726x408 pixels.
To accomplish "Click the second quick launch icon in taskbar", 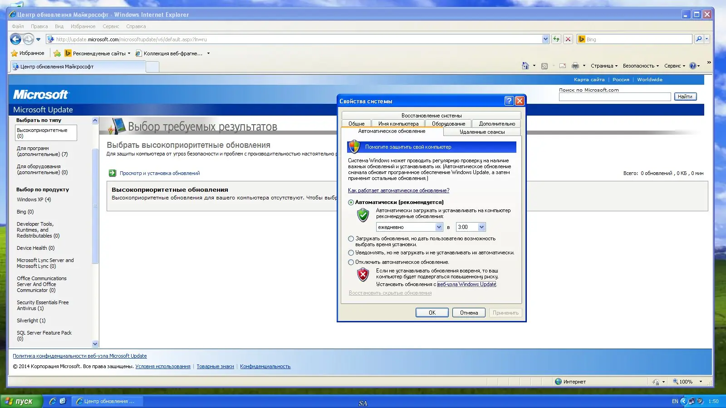I will pos(63,401).
